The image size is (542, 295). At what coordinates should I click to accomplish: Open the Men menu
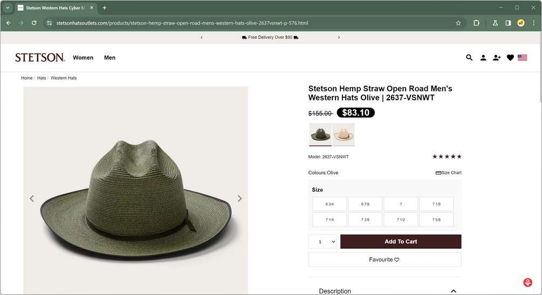tap(109, 58)
